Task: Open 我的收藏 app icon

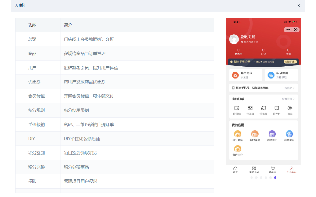Action: tap(255, 134)
